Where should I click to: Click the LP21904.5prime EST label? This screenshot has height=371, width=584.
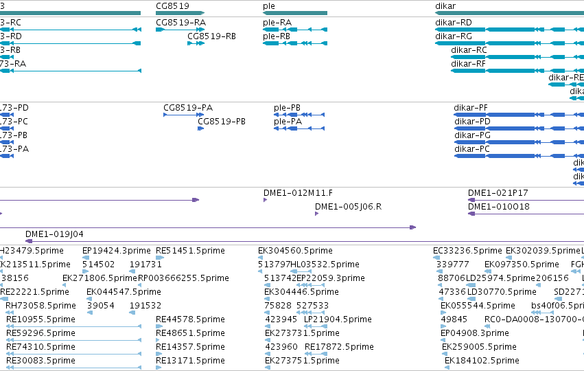(x=338, y=319)
